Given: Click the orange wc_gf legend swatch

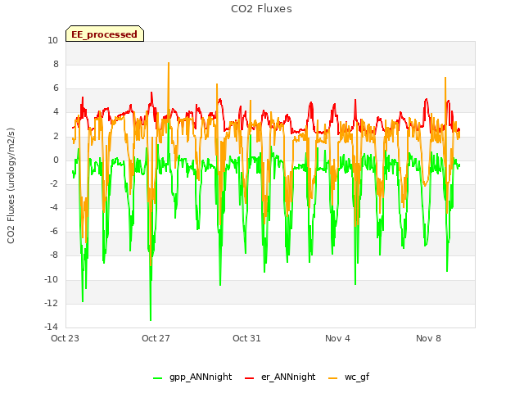Looking at the screenshot, I should click(x=333, y=378).
